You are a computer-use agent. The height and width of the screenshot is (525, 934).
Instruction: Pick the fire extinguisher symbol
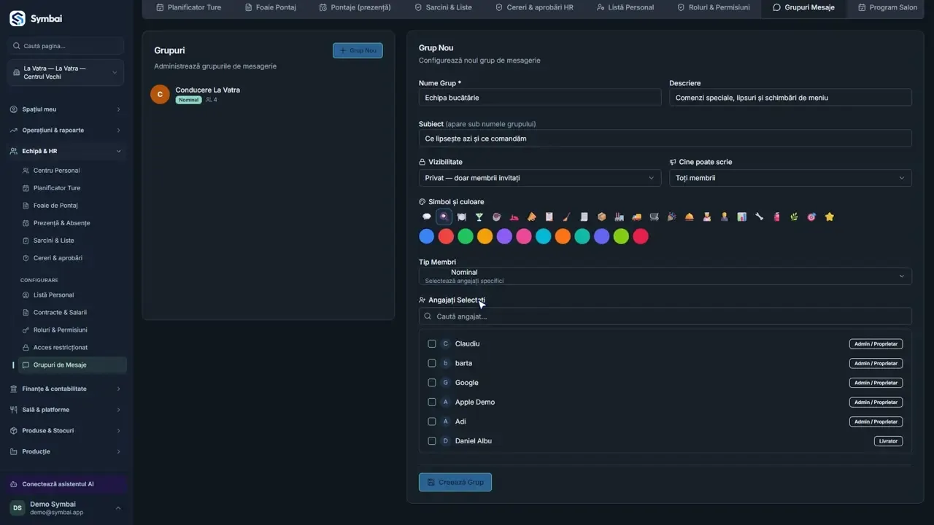tap(777, 217)
